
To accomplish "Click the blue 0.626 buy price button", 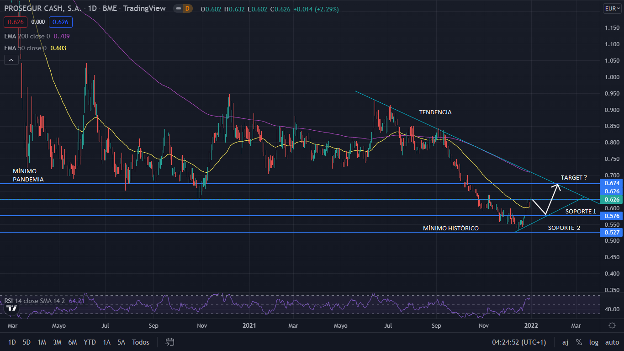I will coord(60,21).
